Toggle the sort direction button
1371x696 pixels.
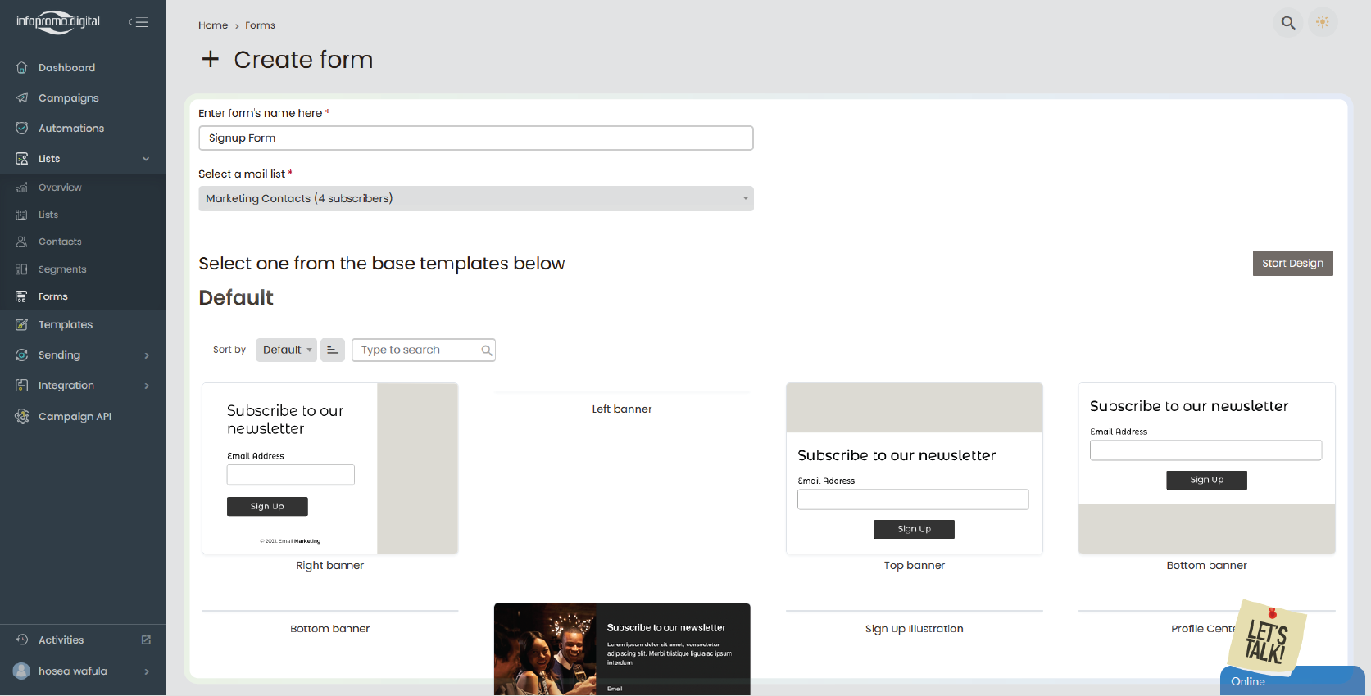point(332,350)
